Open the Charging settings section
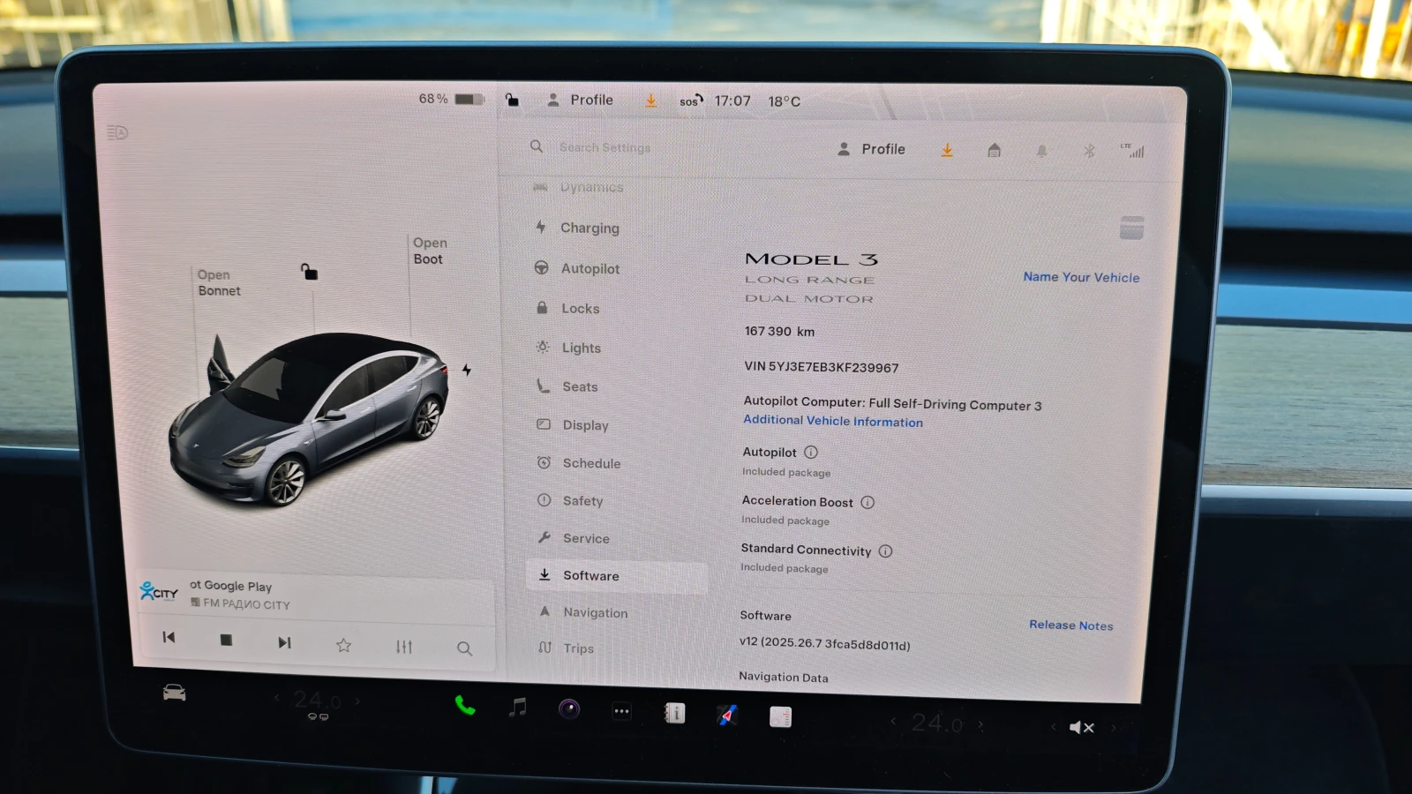Viewport: 1412px width, 794px height. point(589,228)
